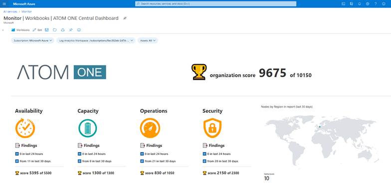This screenshot has width=391, height=185.
Task: Open the Feedback smiley in the top bar
Action: tap(384, 4)
